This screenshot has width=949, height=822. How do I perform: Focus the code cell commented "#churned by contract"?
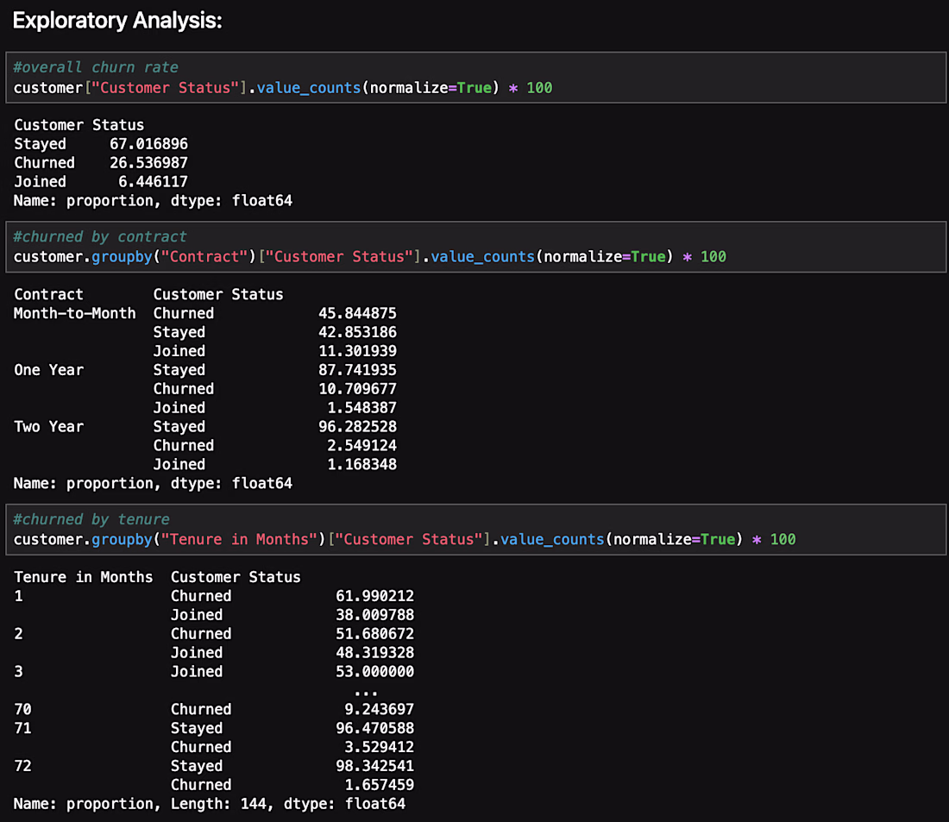[x=475, y=247]
